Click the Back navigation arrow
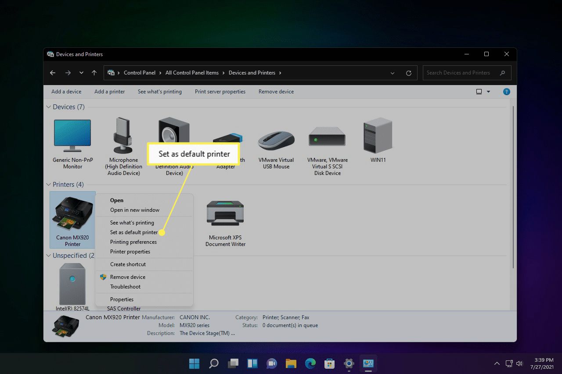 53,73
